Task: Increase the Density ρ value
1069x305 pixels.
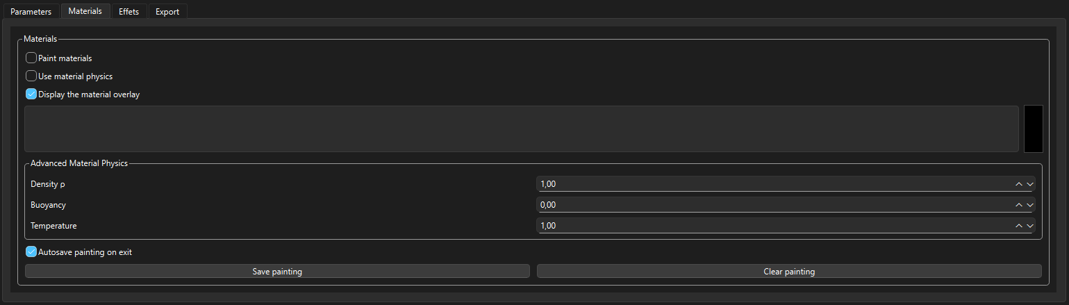Action: click(1019, 184)
